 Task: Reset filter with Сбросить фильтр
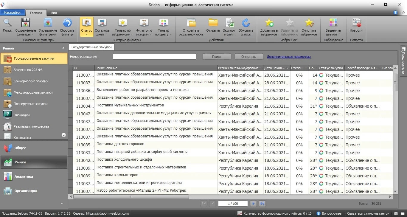point(67,27)
